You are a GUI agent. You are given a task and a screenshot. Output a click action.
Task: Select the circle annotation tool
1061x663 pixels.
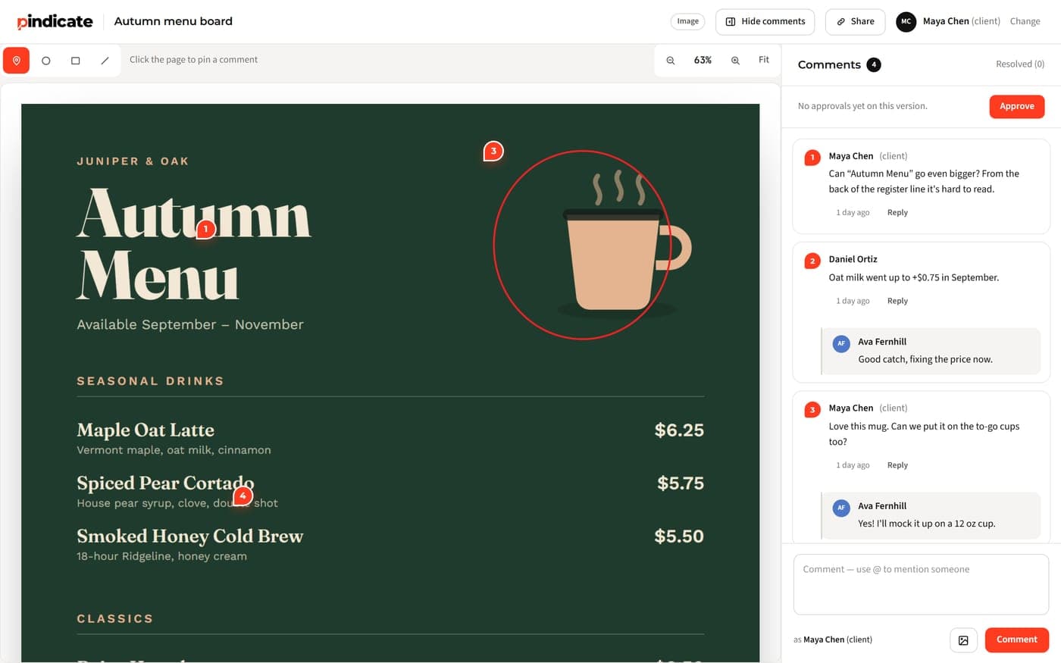point(46,60)
